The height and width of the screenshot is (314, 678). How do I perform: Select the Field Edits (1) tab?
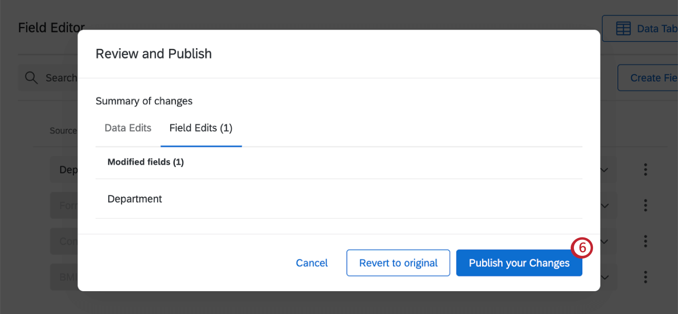[x=201, y=128]
